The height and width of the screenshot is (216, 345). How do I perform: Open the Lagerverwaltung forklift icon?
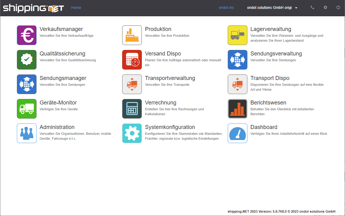click(237, 35)
